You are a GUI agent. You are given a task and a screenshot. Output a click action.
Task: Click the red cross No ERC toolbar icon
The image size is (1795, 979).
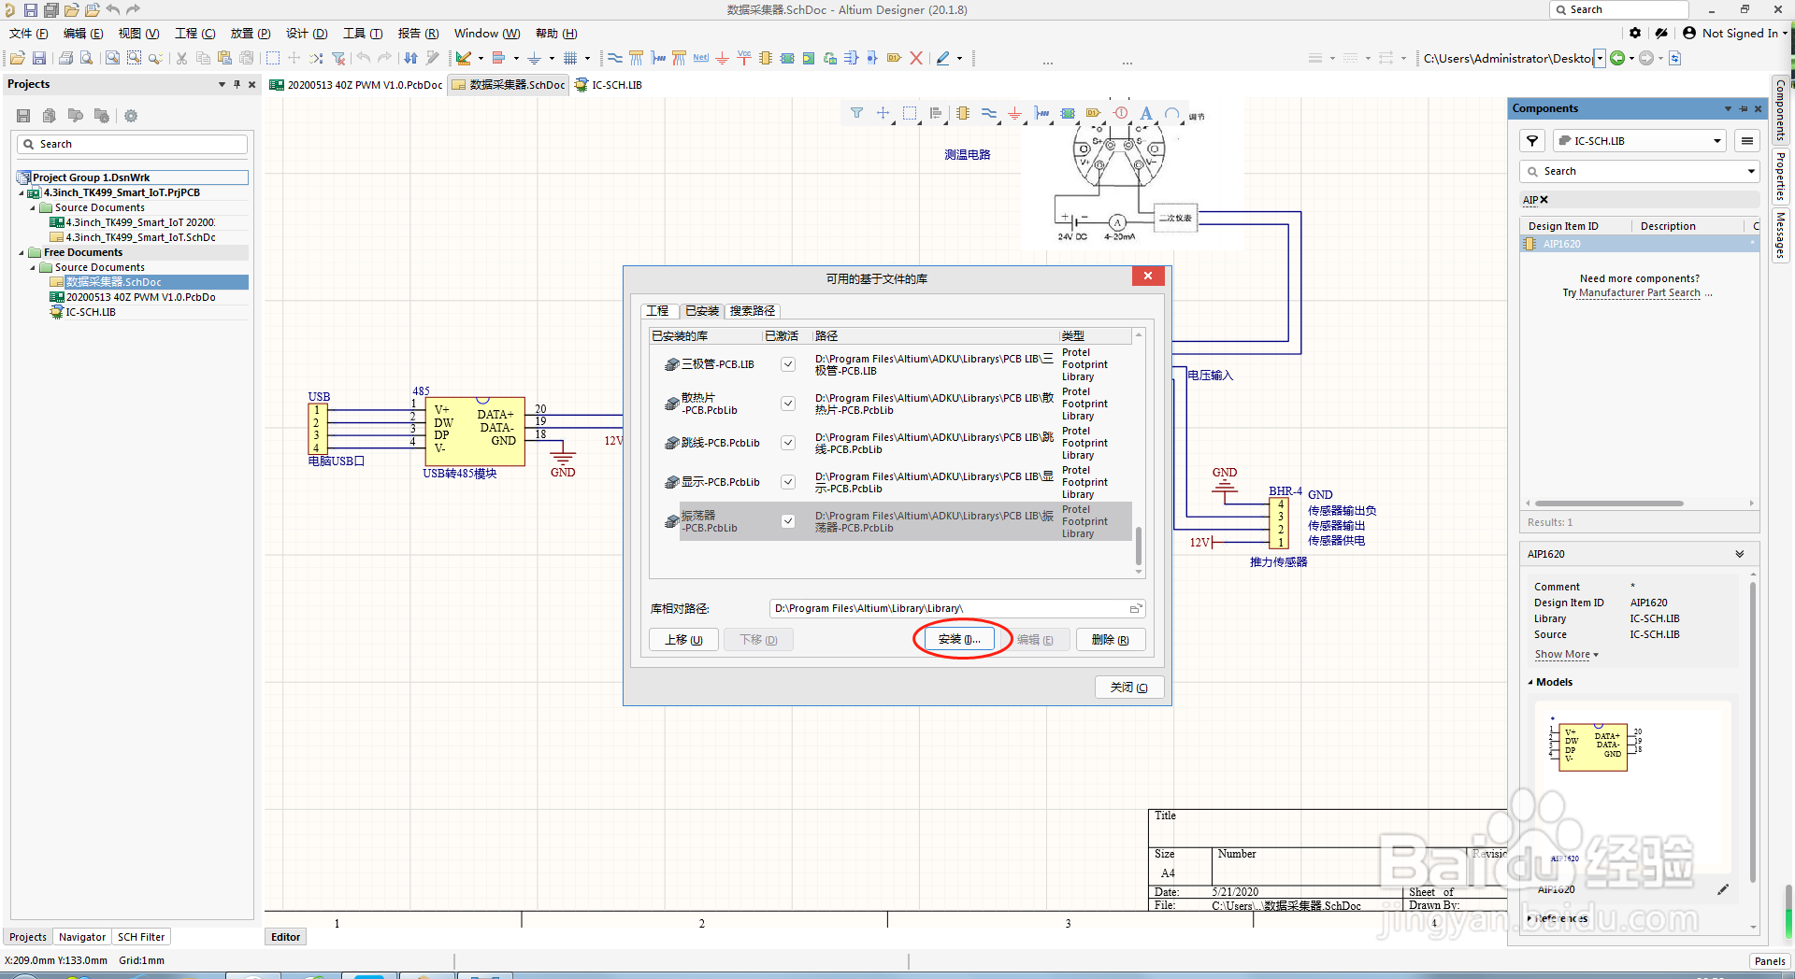coord(916,58)
